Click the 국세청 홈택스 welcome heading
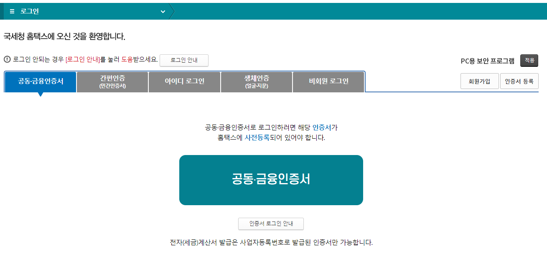The height and width of the screenshot is (257, 547). tap(64, 36)
